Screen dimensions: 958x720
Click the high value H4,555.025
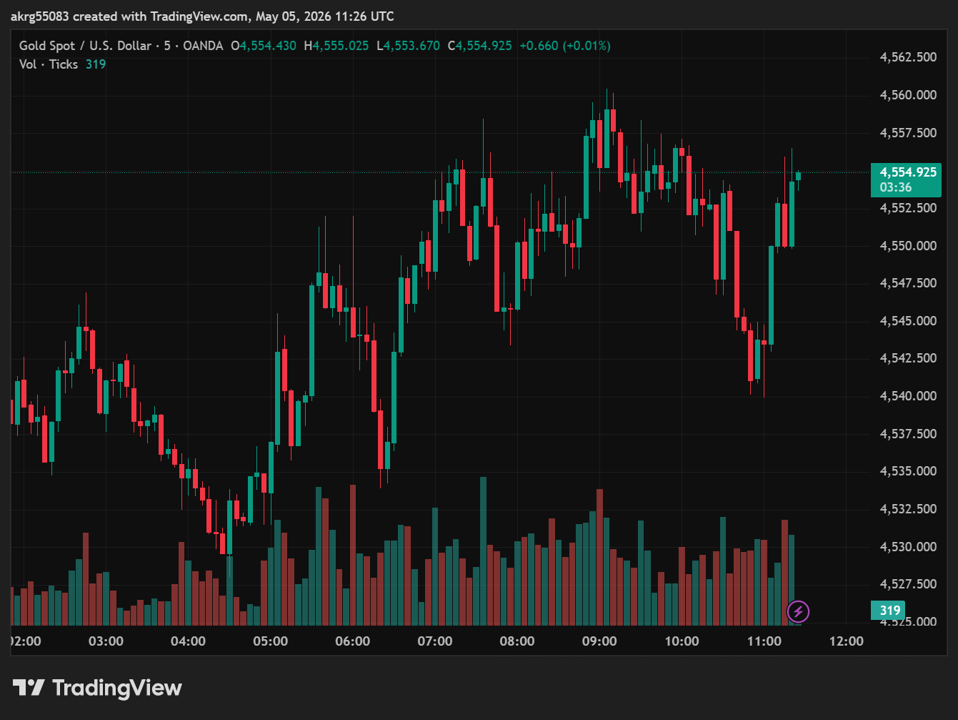336,46
